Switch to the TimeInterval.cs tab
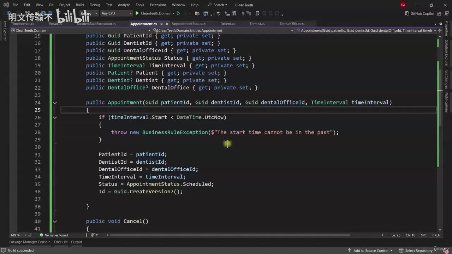The width and height of the screenshot is (452, 254). [23, 24]
